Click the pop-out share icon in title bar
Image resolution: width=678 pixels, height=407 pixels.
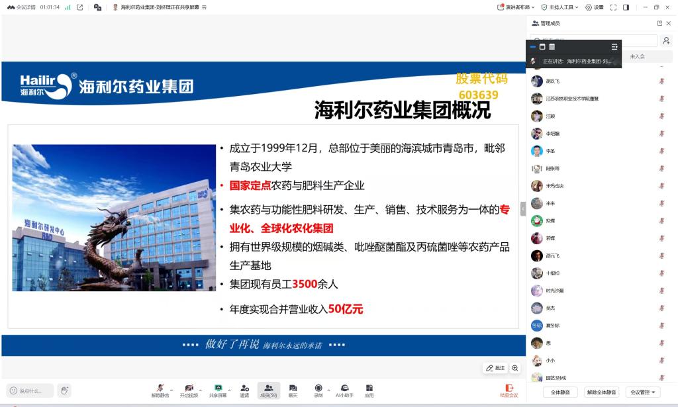(79, 7)
